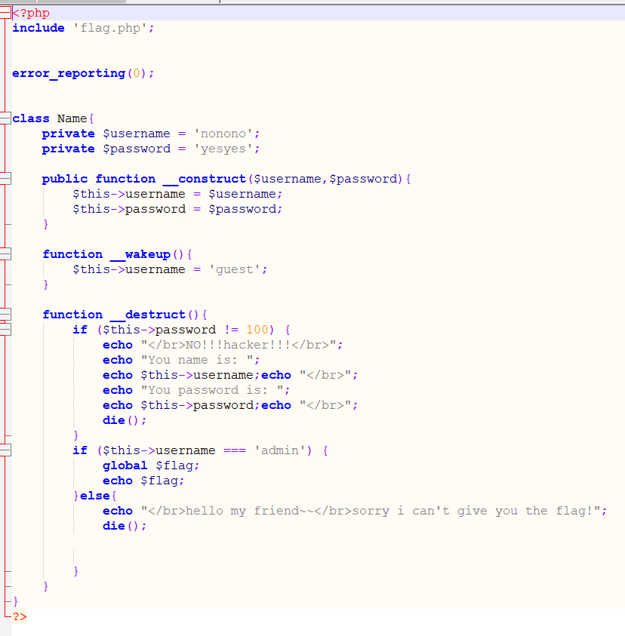Click the line $this->username = $username;
Screen dimensions: 625x636
177,194
